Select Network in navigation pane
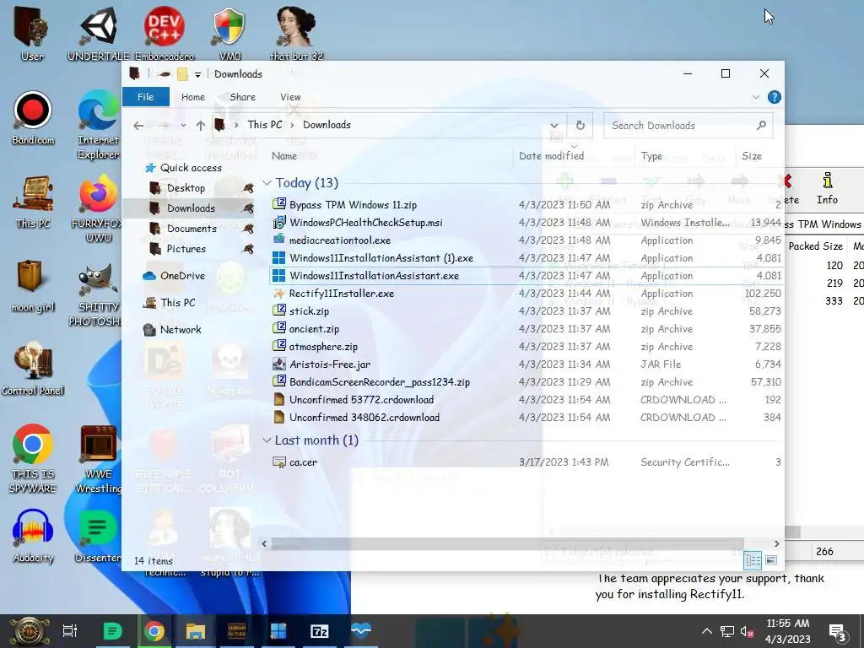The width and height of the screenshot is (864, 648). (181, 330)
